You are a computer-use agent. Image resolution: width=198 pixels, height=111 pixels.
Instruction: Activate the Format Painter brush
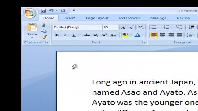pos(44,37)
